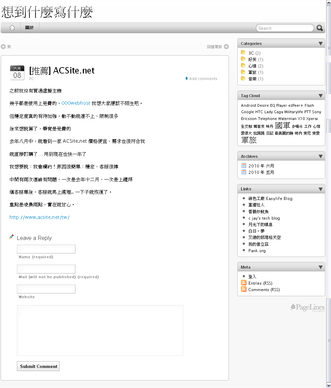
Task: Focus the Name (required) field
Action: click(46, 249)
